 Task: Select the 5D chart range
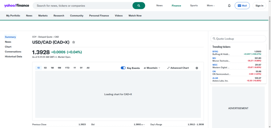coord(45,68)
